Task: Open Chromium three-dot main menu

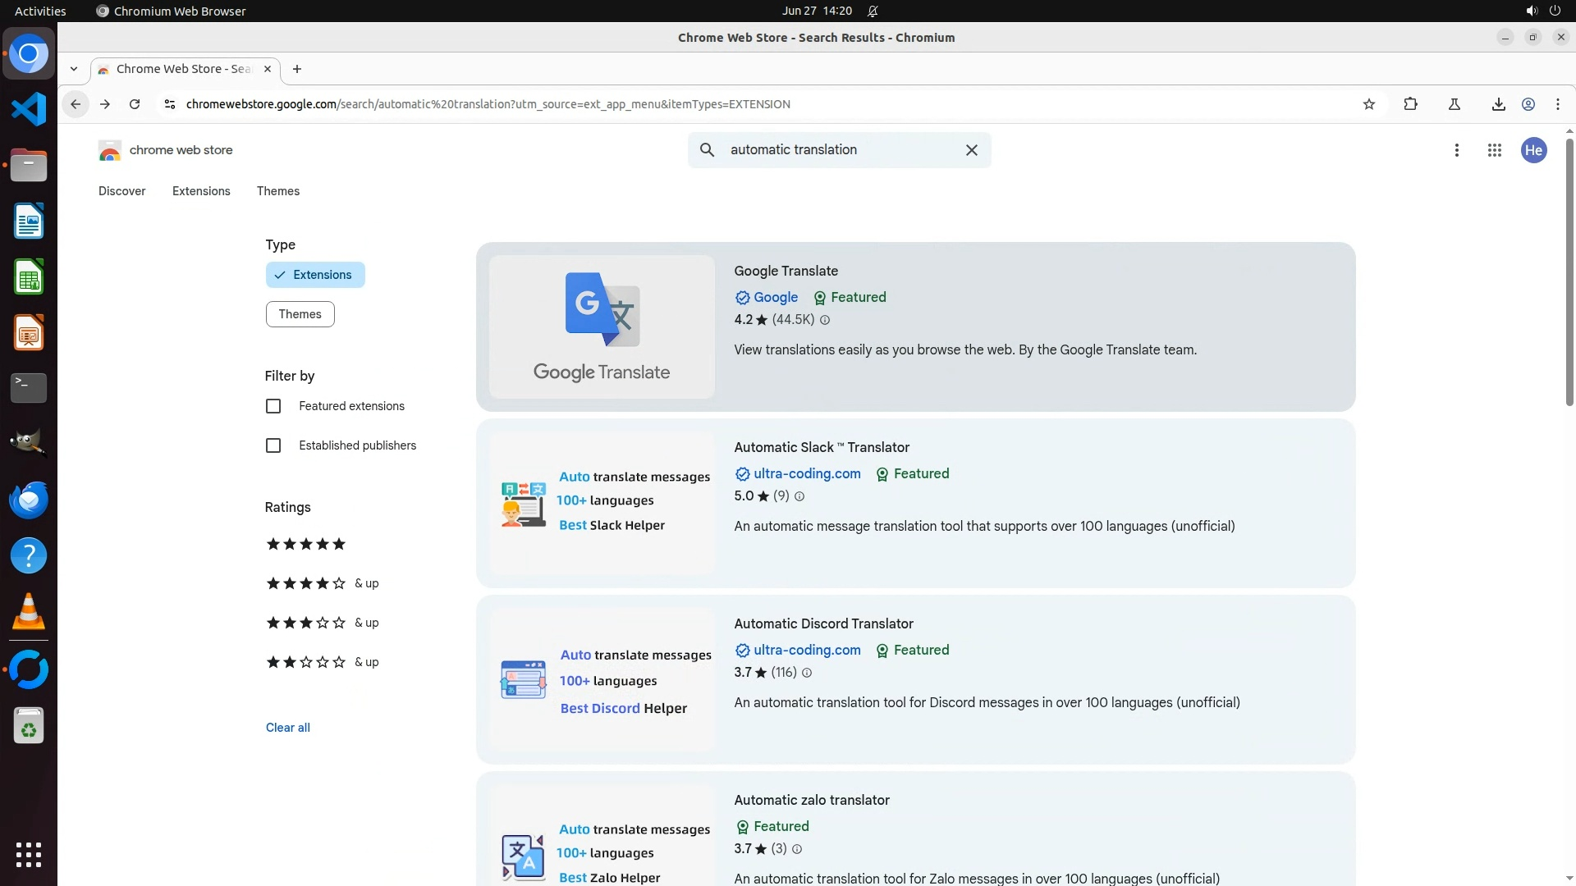Action: click(1557, 104)
